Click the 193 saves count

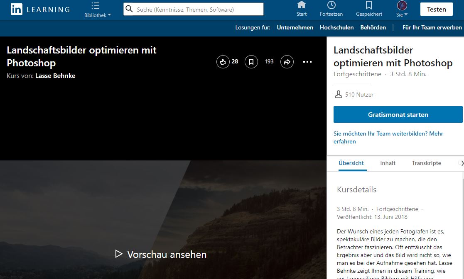coord(269,61)
